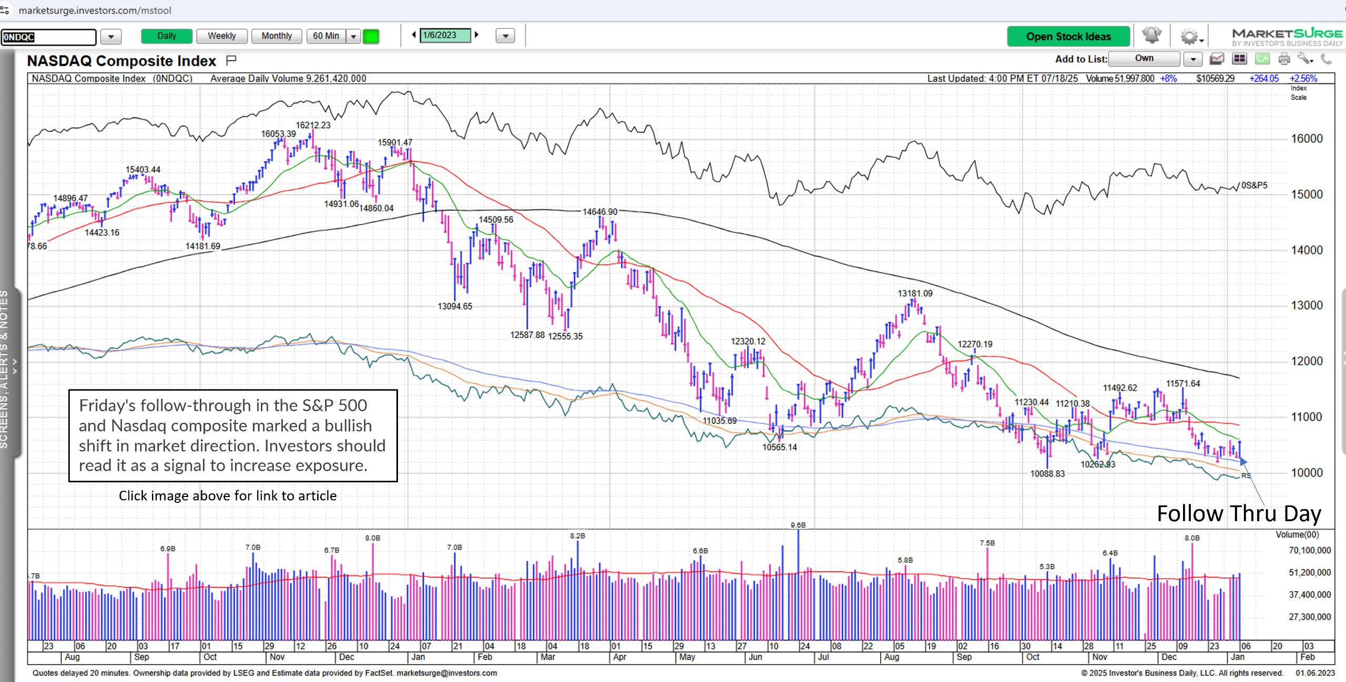Click the Open Stock Ideas button
Image resolution: width=1346 pixels, height=682 pixels.
[1068, 36]
